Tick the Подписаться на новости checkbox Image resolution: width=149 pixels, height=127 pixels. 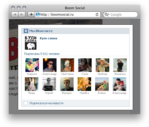click(26, 103)
